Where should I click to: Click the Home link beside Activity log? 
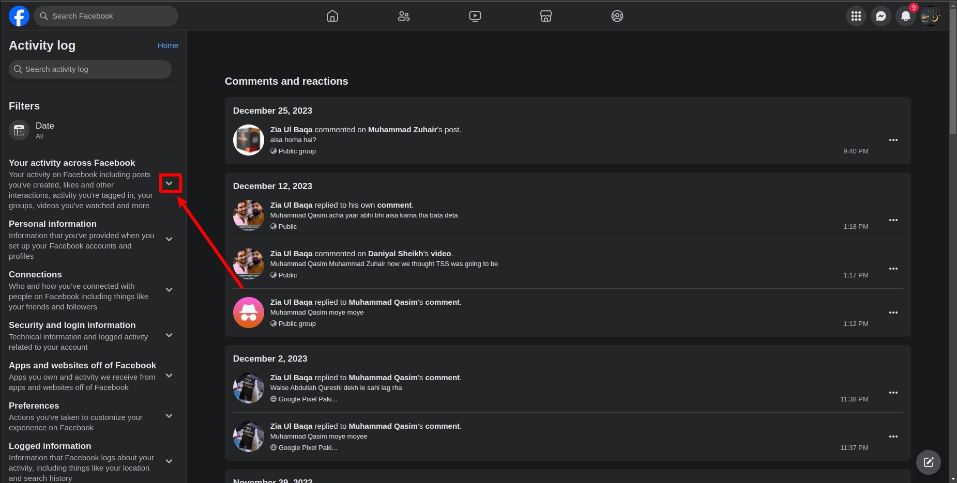pos(168,45)
